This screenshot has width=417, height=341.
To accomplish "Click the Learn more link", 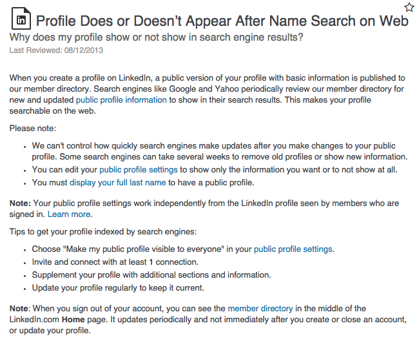I will click(70, 214).
